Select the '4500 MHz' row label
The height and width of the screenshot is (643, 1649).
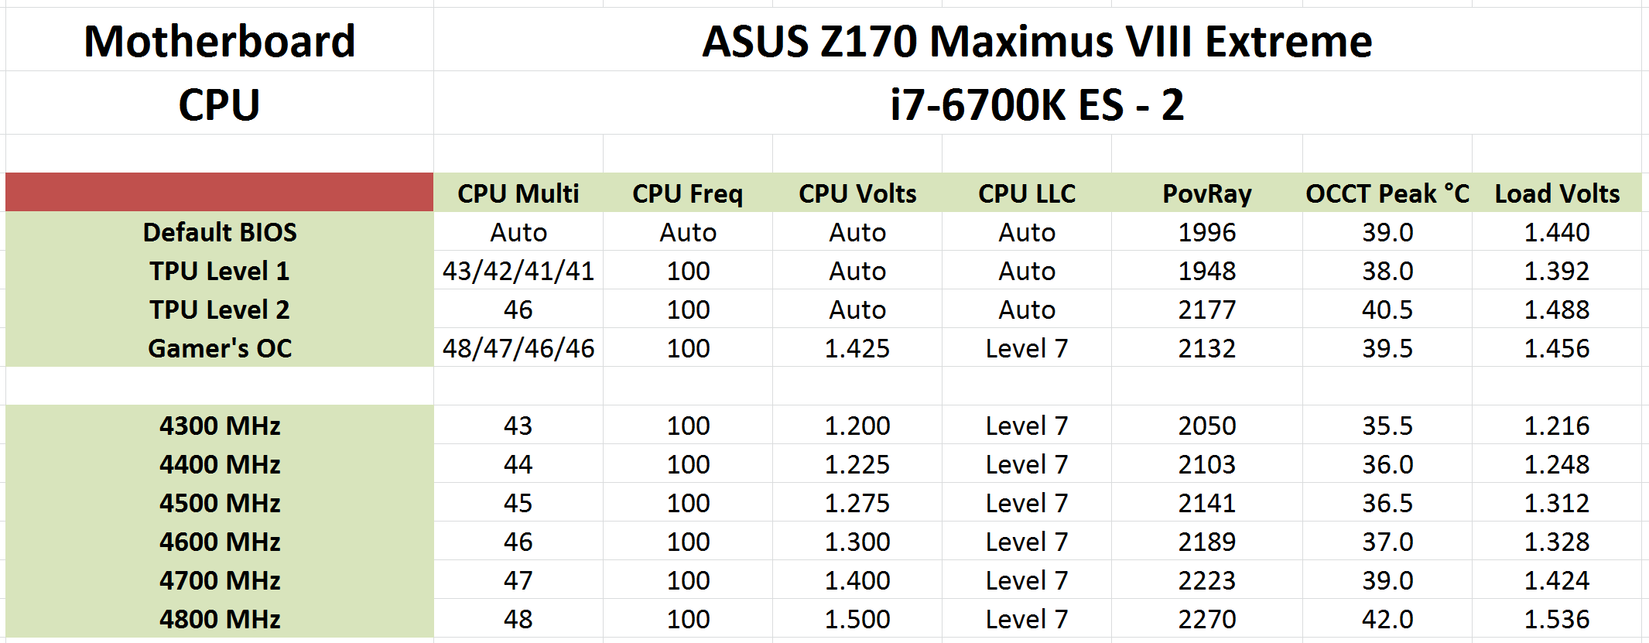click(x=219, y=502)
